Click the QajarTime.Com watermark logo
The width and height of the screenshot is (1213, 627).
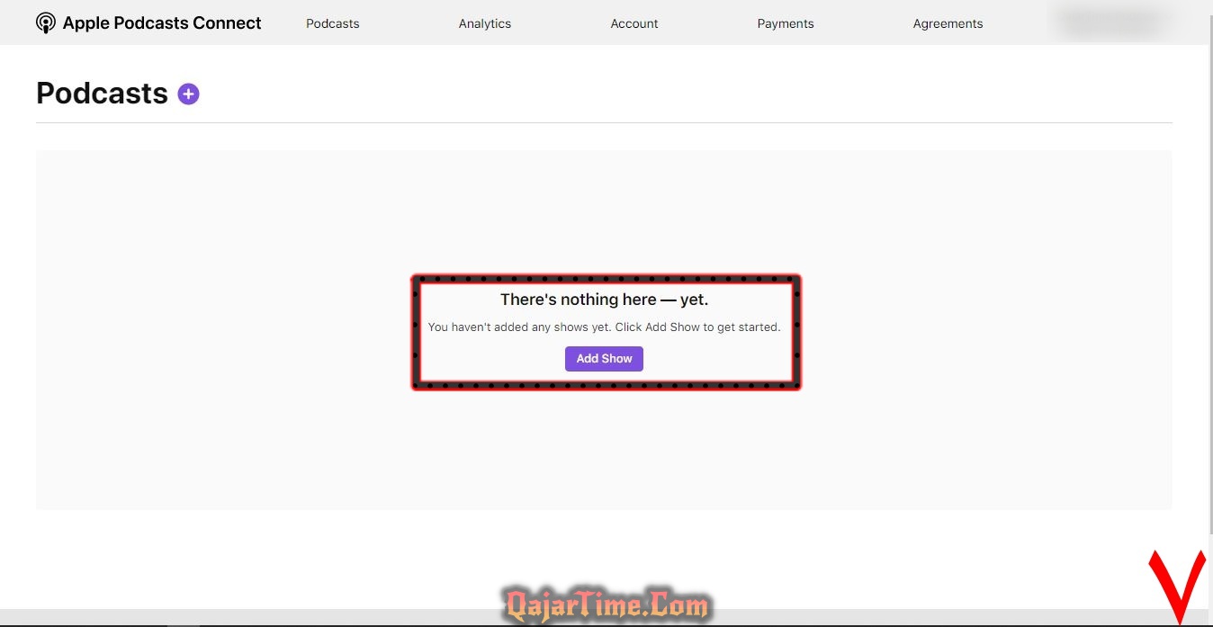[x=606, y=604]
